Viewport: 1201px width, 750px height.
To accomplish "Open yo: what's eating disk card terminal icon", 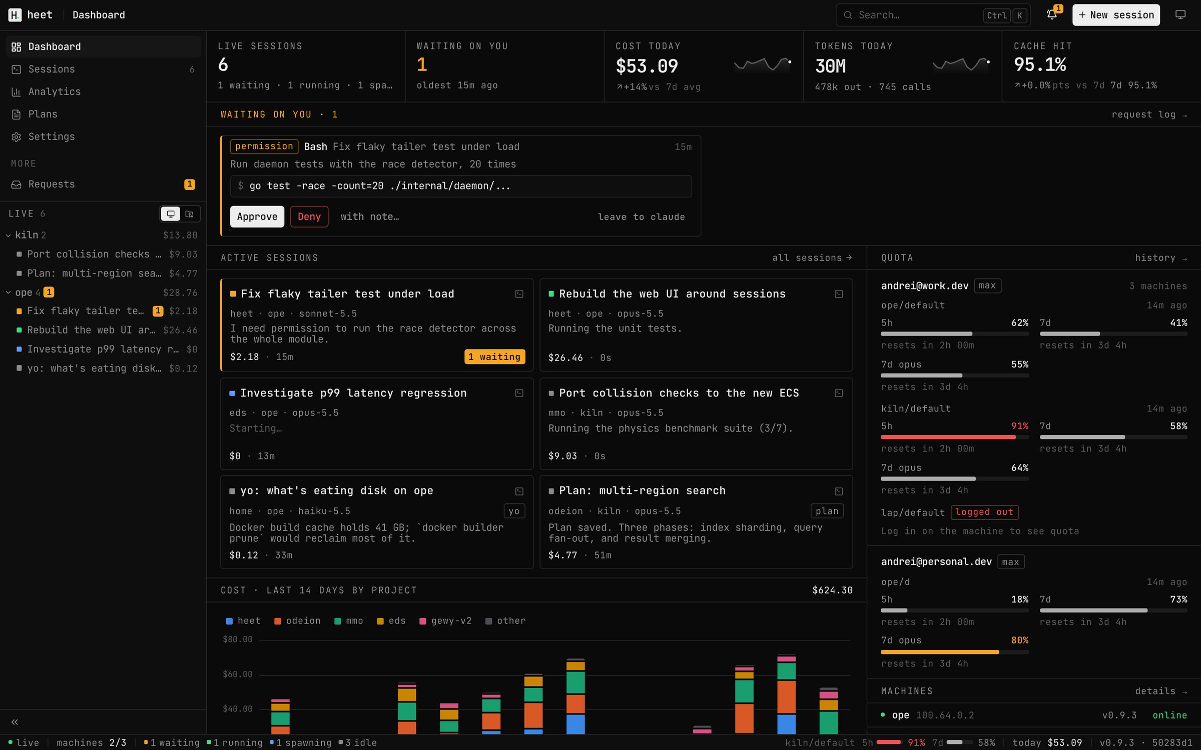I will tap(519, 491).
